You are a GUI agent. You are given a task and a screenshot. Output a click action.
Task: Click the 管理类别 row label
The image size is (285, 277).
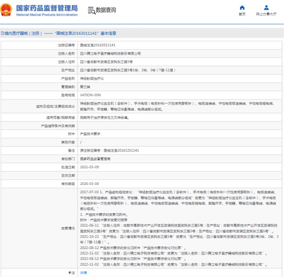click(68, 87)
